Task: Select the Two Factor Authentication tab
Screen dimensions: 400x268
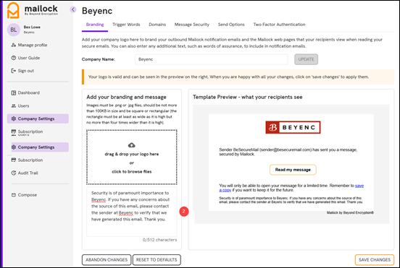Action: pyautogui.click(x=279, y=25)
